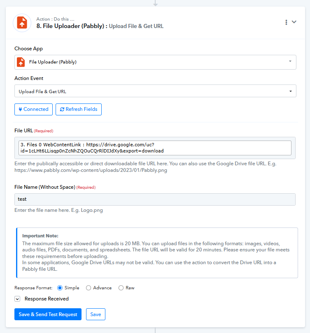The height and width of the screenshot is (333, 310).
Task: Click the File Name field containing test
Action: click(155, 199)
